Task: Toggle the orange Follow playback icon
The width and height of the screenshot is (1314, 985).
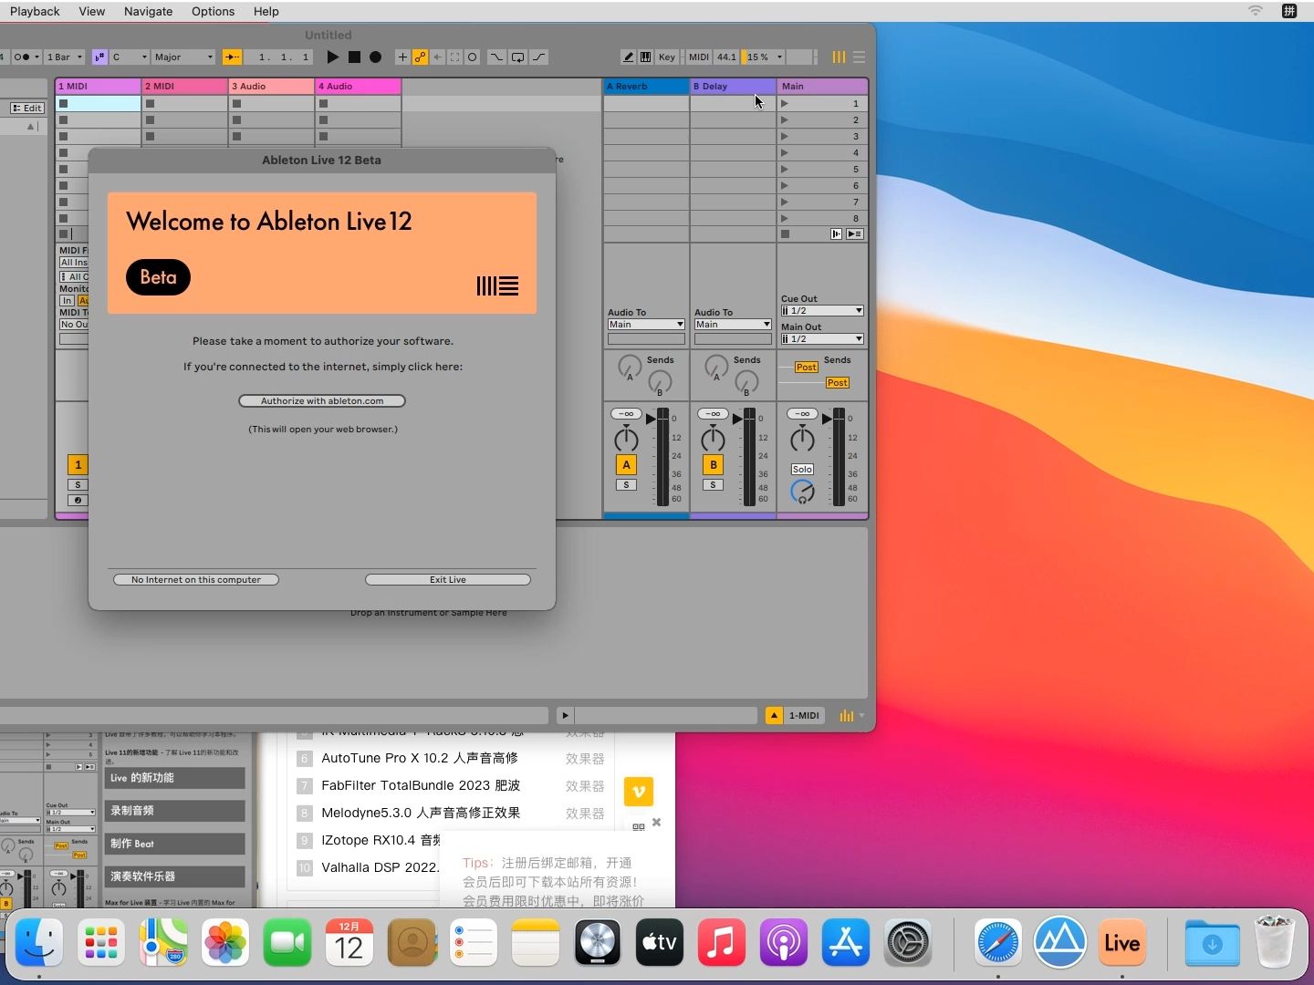Action: 232,57
